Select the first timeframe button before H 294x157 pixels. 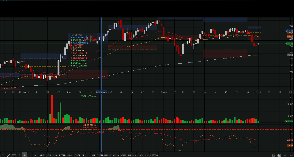tap(19, 155)
